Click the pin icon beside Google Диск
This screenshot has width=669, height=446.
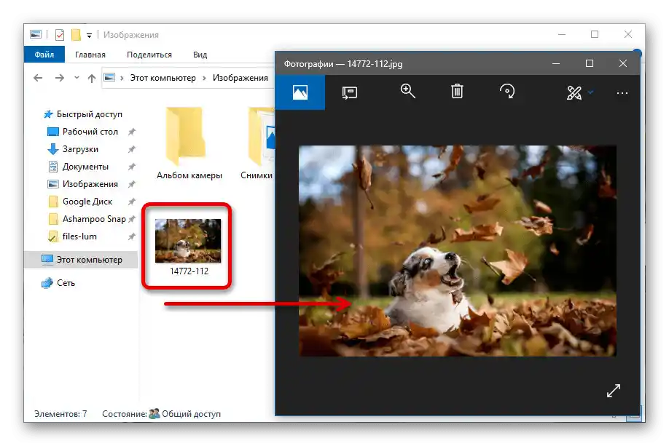pos(132,202)
